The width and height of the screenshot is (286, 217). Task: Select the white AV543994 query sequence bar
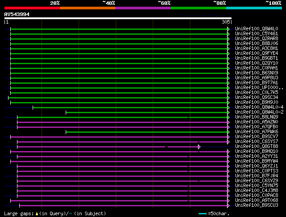[118, 18]
